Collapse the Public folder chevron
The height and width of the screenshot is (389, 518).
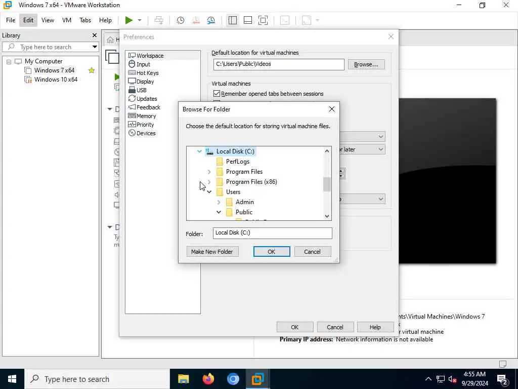coord(219,212)
